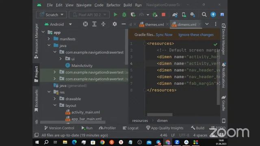Open Device Manager right side panel
This screenshot has height=146, width=260.
[223, 39]
